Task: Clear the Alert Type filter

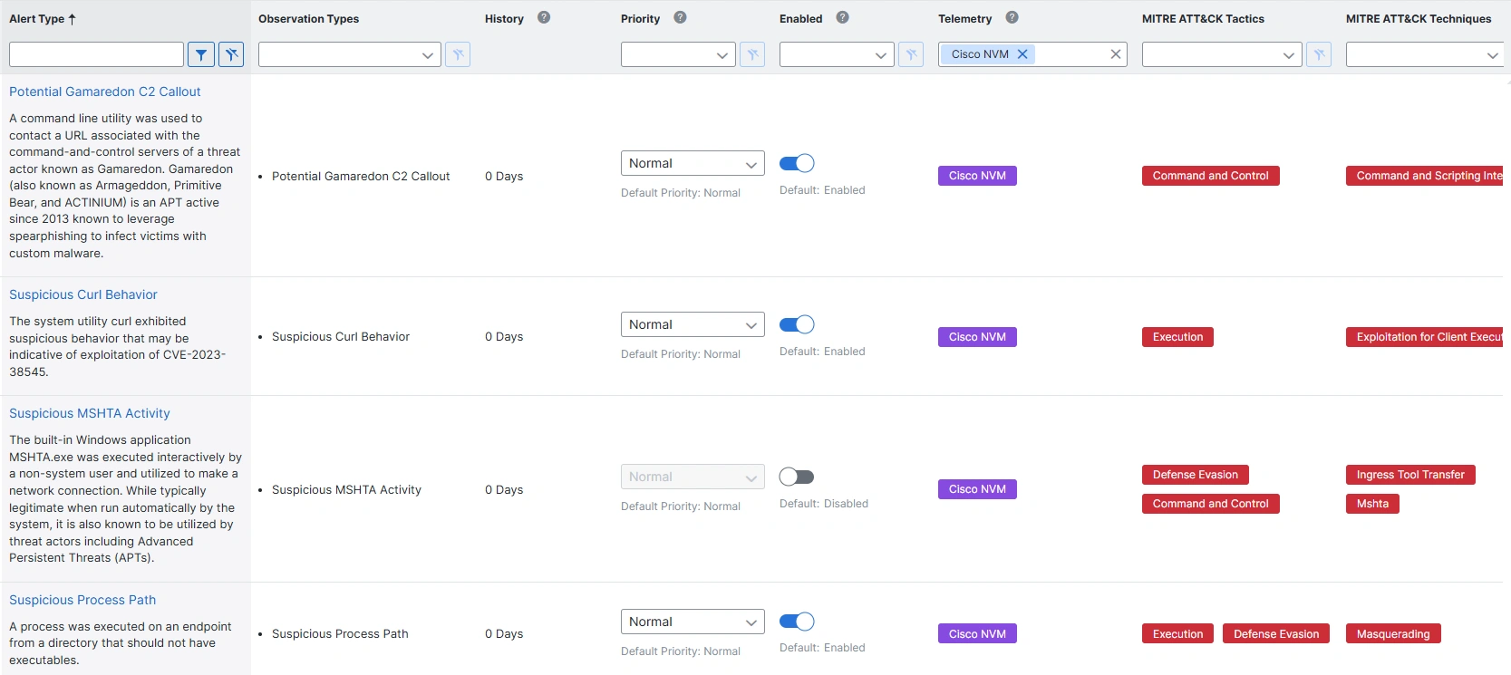Action: [x=231, y=54]
